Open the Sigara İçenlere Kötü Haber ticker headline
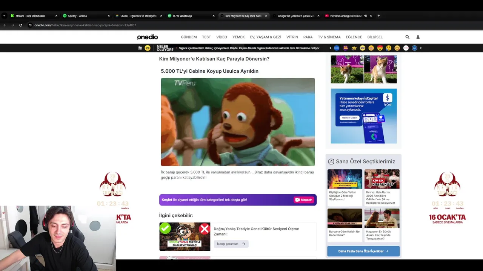Viewport: 483px width, 271px height. click(x=249, y=48)
